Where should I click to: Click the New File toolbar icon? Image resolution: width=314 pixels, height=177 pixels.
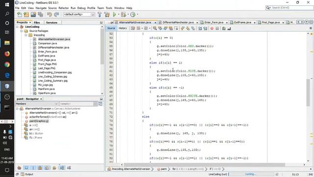point(20,14)
